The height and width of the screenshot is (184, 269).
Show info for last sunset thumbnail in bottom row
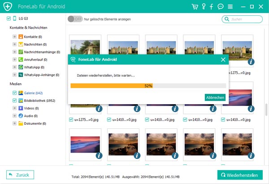point(251,155)
